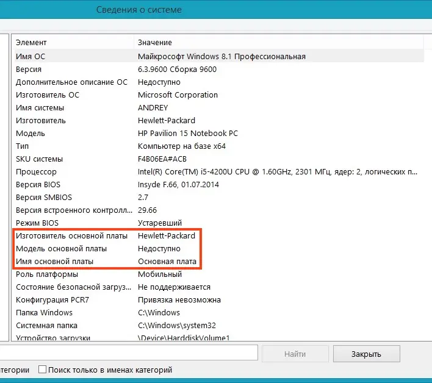Focus the search text input field
432x383 pixels.
point(129,353)
